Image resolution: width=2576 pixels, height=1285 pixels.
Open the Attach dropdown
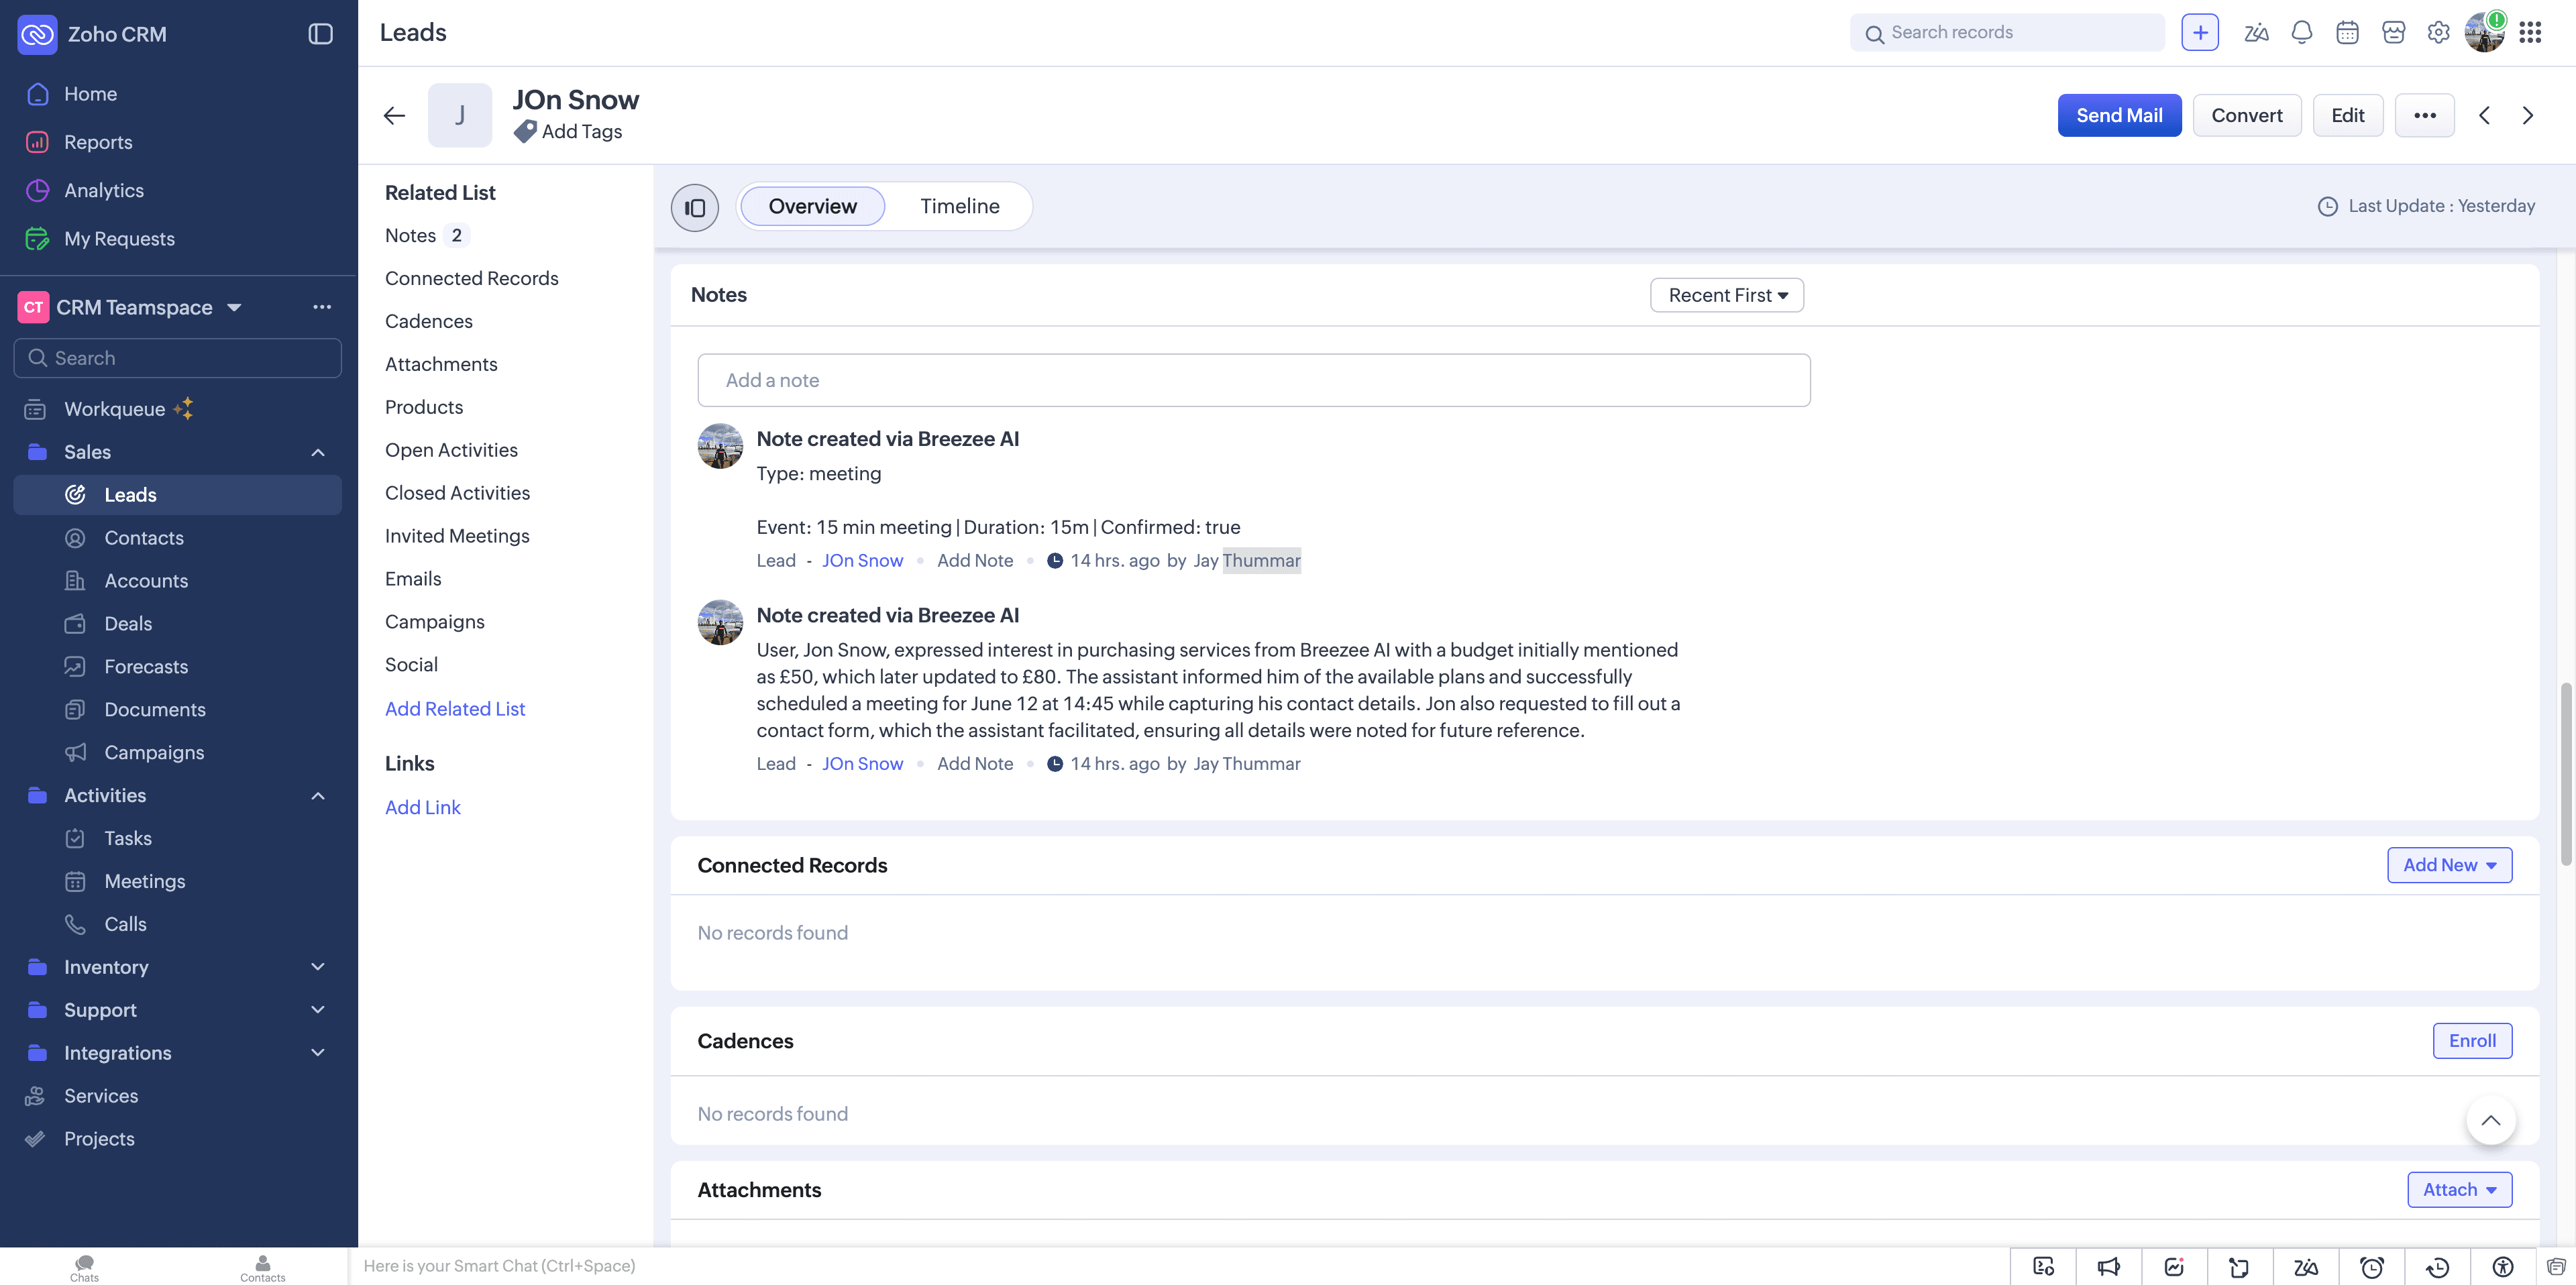point(2459,1190)
